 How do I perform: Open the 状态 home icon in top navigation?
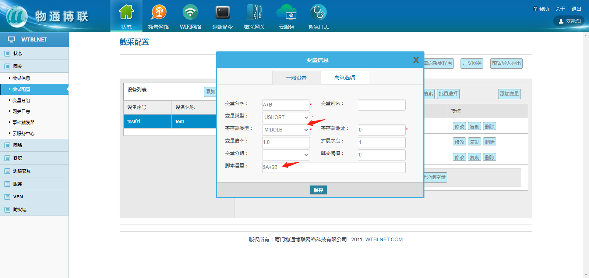coord(126,12)
